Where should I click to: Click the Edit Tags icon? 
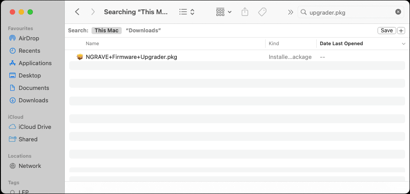pos(262,12)
